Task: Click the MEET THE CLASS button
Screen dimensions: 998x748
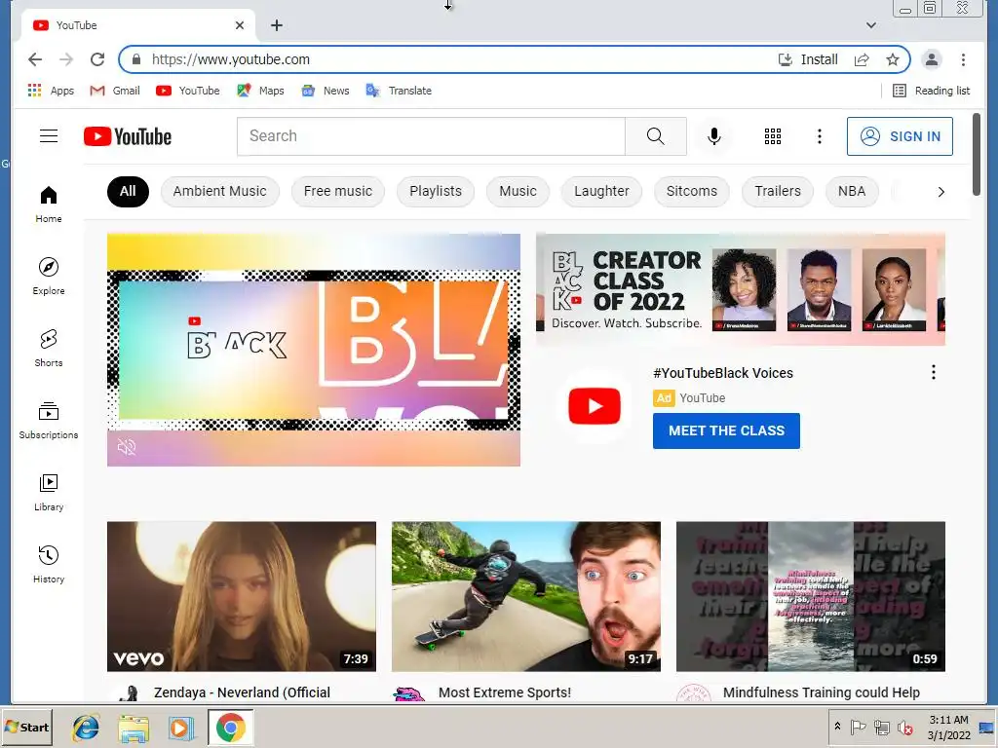Action: coord(726,430)
